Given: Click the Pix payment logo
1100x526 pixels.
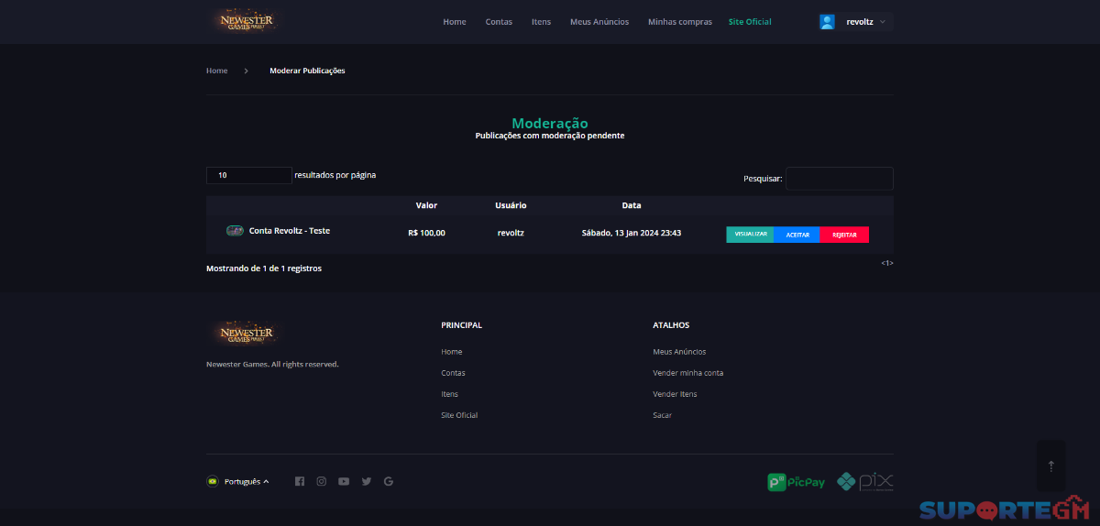Looking at the screenshot, I should tap(864, 481).
